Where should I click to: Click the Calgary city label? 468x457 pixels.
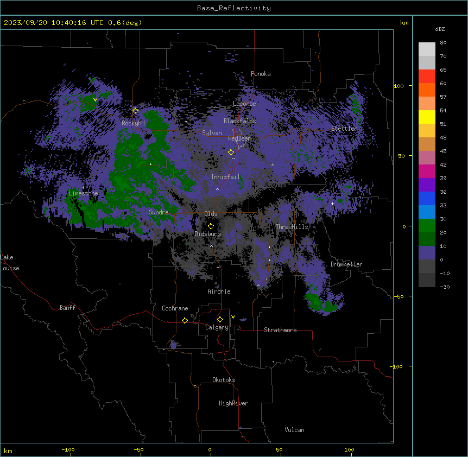217,327
